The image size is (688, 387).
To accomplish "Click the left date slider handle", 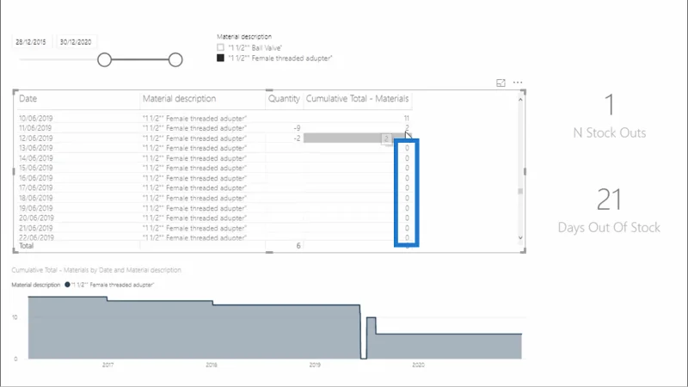I will coord(104,59).
